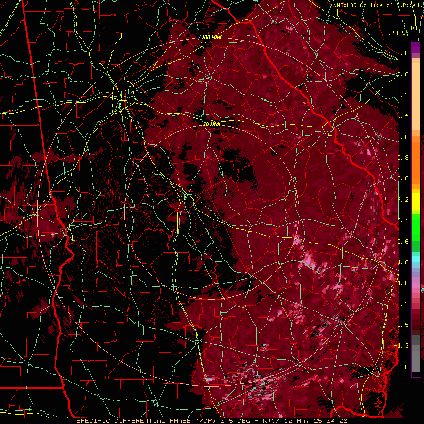The height and width of the screenshot is (424, 424).
Task: Click the light peach color bar segment
Action: click(x=416, y=97)
